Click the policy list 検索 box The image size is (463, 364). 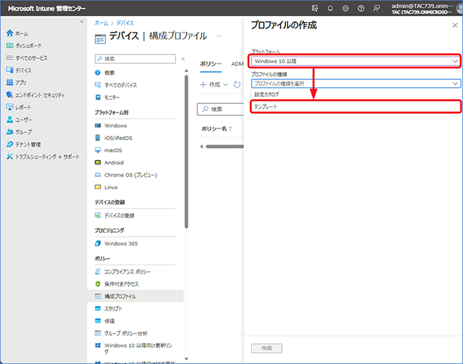coord(220,109)
